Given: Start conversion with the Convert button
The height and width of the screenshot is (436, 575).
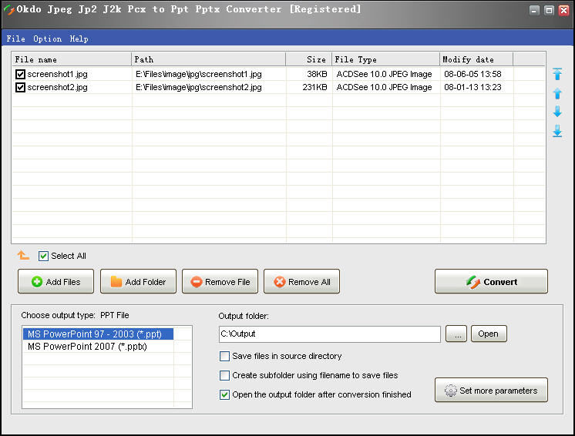Looking at the screenshot, I should point(491,282).
